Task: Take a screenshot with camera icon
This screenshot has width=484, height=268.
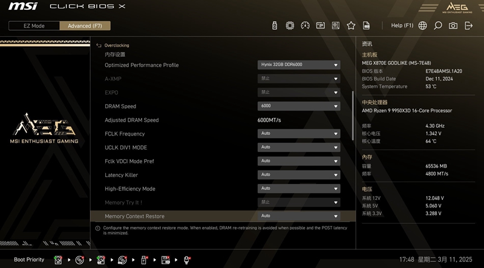Action: (x=453, y=26)
